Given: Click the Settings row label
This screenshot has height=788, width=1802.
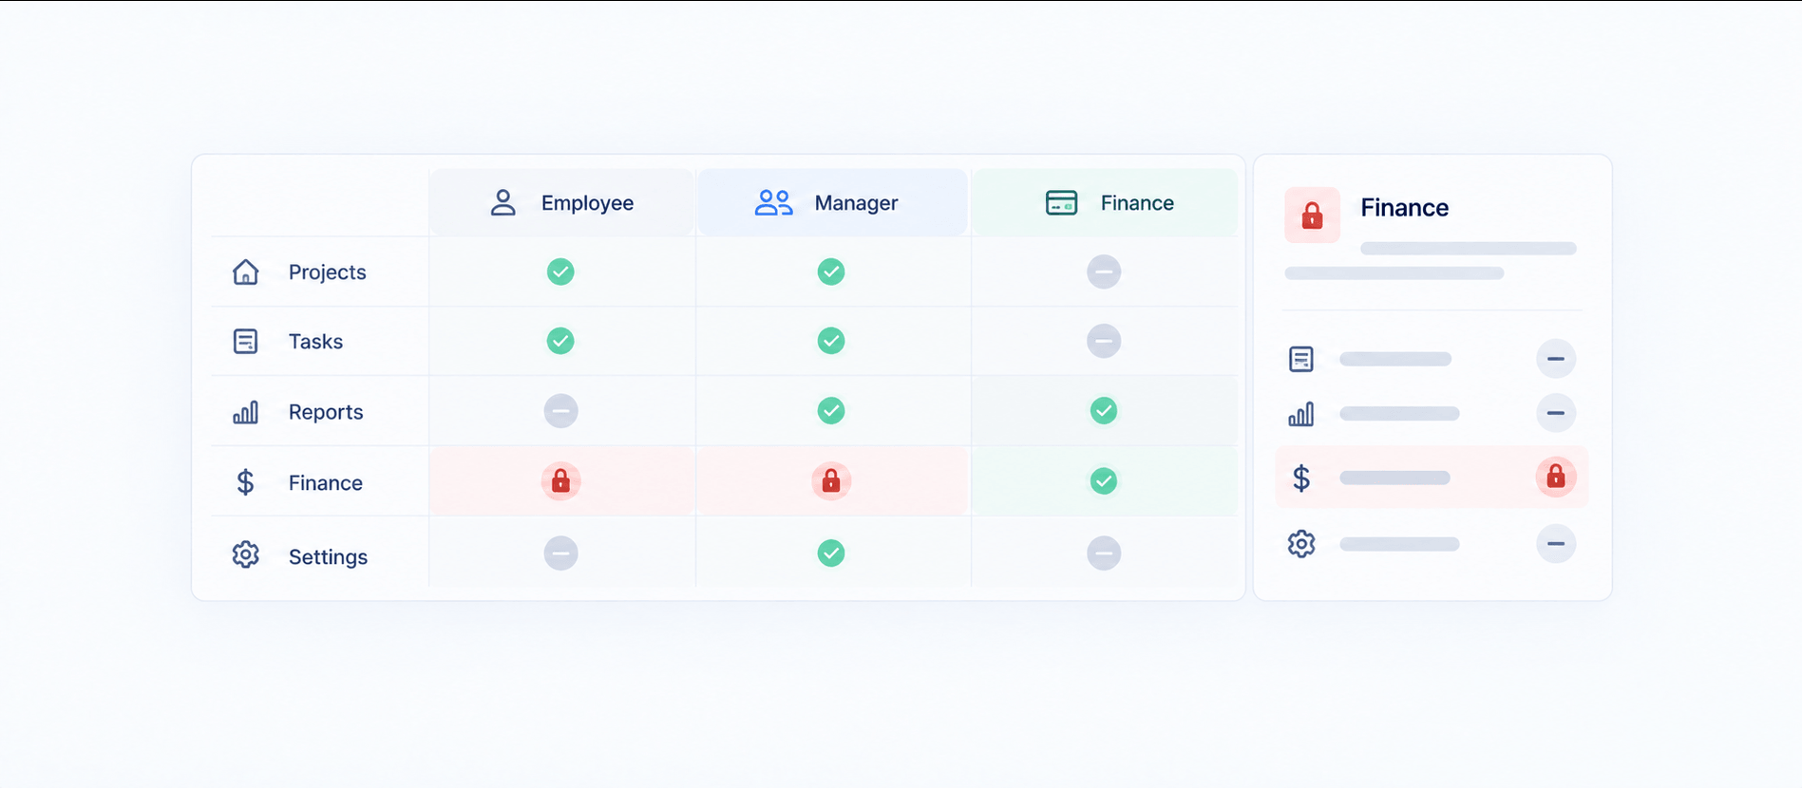Looking at the screenshot, I should (328, 557).
